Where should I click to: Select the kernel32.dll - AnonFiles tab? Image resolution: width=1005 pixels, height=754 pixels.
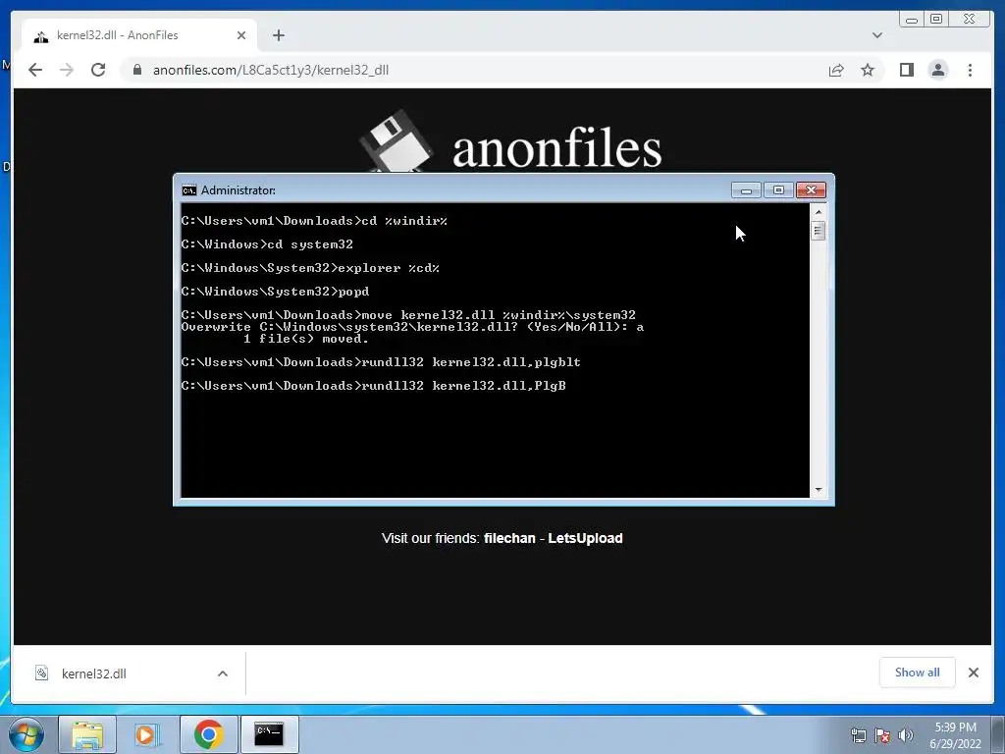(x=139, y=35)
